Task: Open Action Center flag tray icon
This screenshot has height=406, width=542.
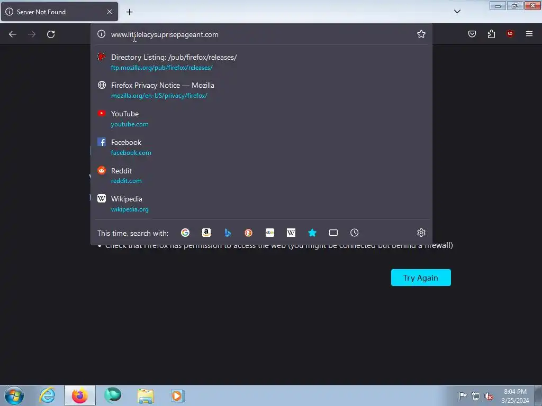Action: [x=463, y=396]
